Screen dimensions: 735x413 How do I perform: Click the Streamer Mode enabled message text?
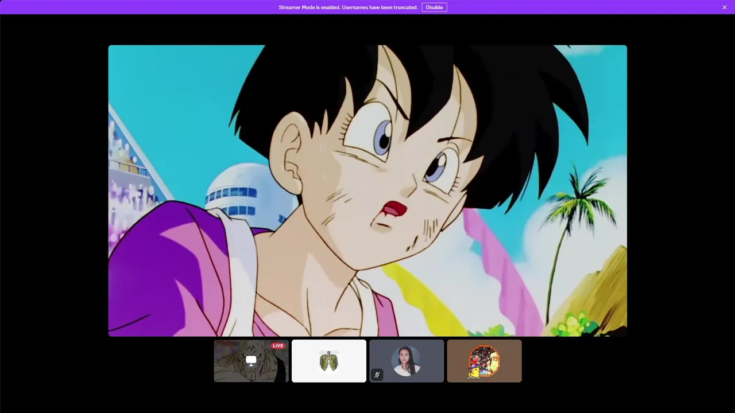[x=348, y=7]
